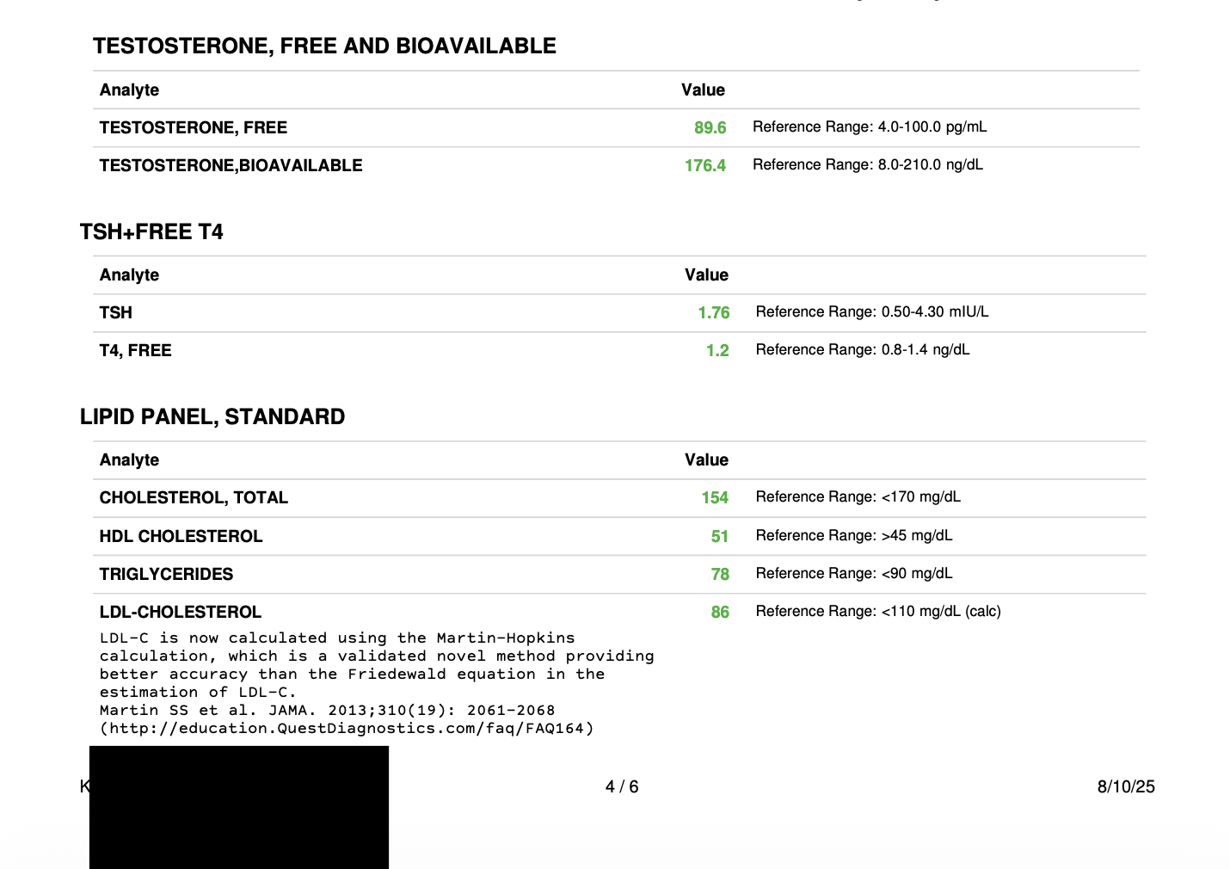The image size is (1230, 869).
Task: Click reference range "0.8-1.4 ng/dL"
Action: pos(926,349)
